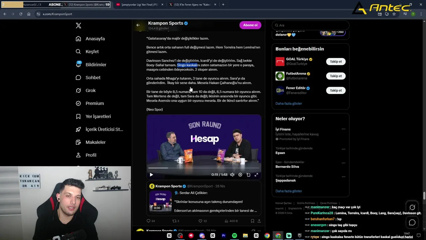This screenshot has width=426, height=240.
Task: Open Spotify from the taskbar
Action: click(x=234, y=236)
